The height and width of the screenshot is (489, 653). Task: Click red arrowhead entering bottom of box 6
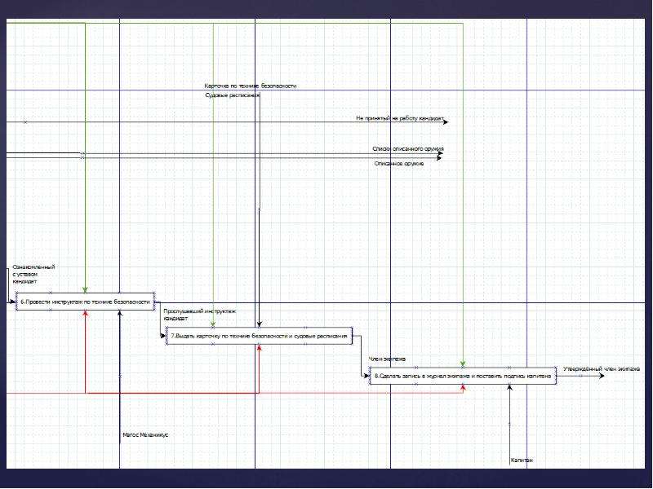tap(86, 314)
